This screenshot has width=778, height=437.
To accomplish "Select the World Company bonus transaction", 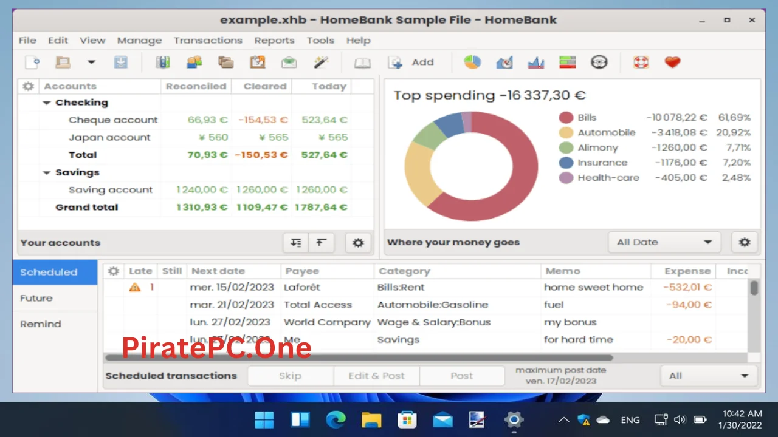I will tap(425, 322).
